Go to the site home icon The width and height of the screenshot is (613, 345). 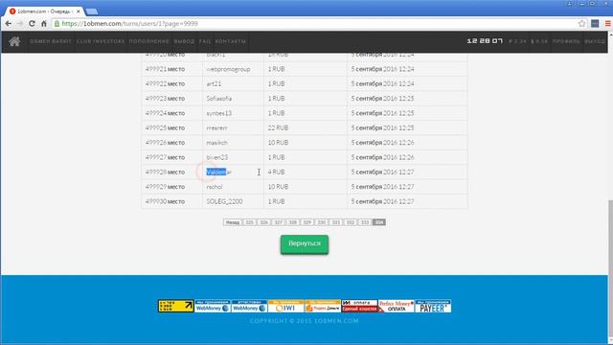(15, 41)
